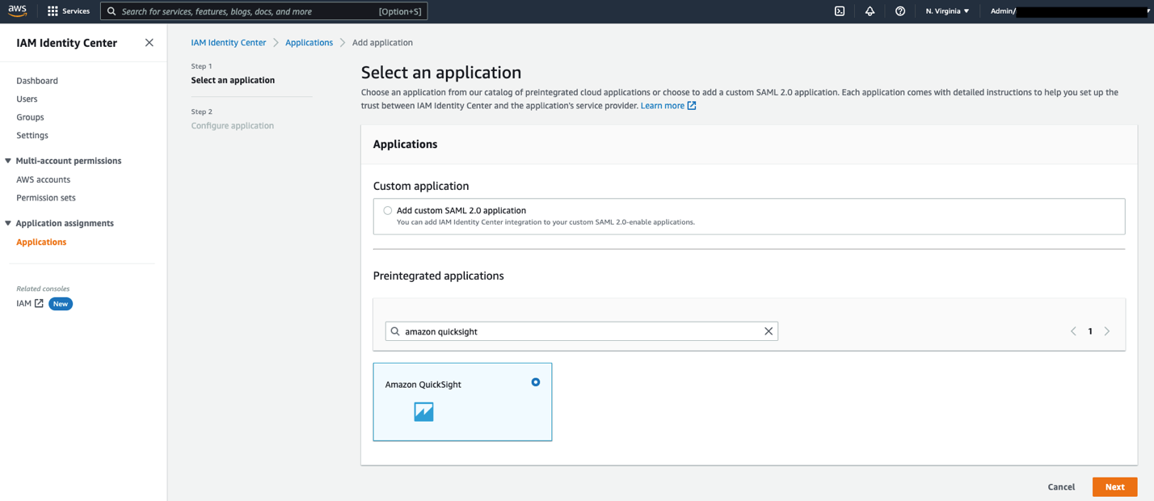
Task: Open CloudShell from the top bar
Action: coord(840,11)
